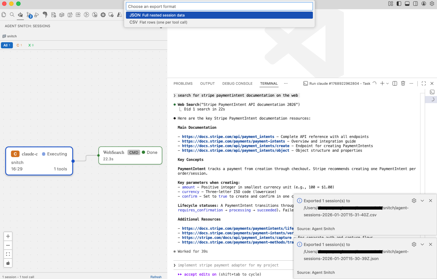Open the Run and Debug view
This screenshot has height=279, width=437.
click(37, 15)
